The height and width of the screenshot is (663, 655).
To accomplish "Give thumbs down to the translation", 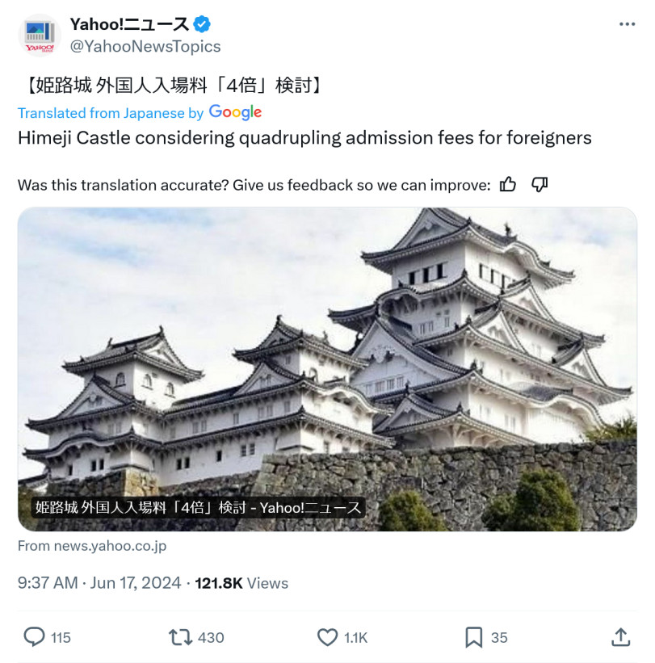I will click(540, 185).
